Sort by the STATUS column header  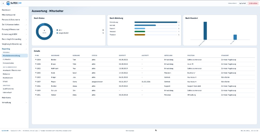click(94, 55)
